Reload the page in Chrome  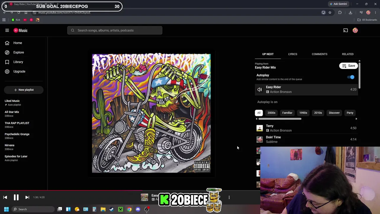point(19,12)
